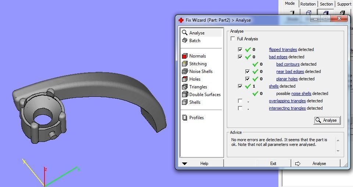The width and height of the screenshot is (353, 187).
Task: Uncheck the flipped triangles checkbox
Action: click(x=240, y=49)
